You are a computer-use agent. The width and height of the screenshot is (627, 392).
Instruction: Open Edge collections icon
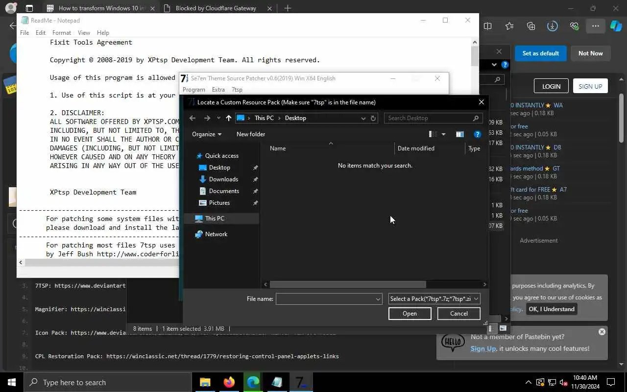531,26
